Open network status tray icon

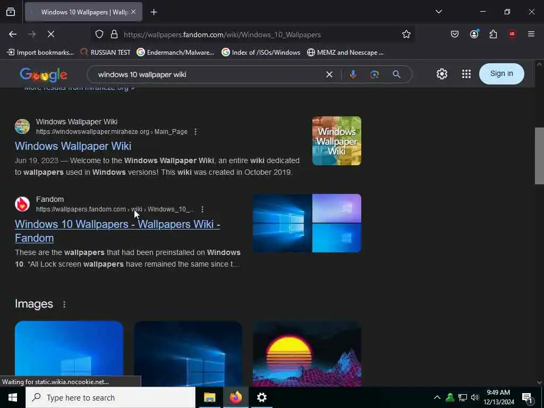click(x=463, y=397)
